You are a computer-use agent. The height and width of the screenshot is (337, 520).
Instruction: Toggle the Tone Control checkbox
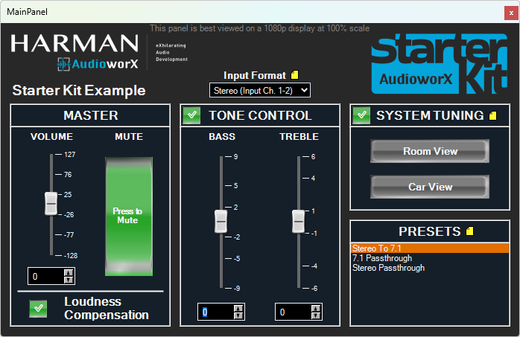pyautogui.click(x=191, y=115)
